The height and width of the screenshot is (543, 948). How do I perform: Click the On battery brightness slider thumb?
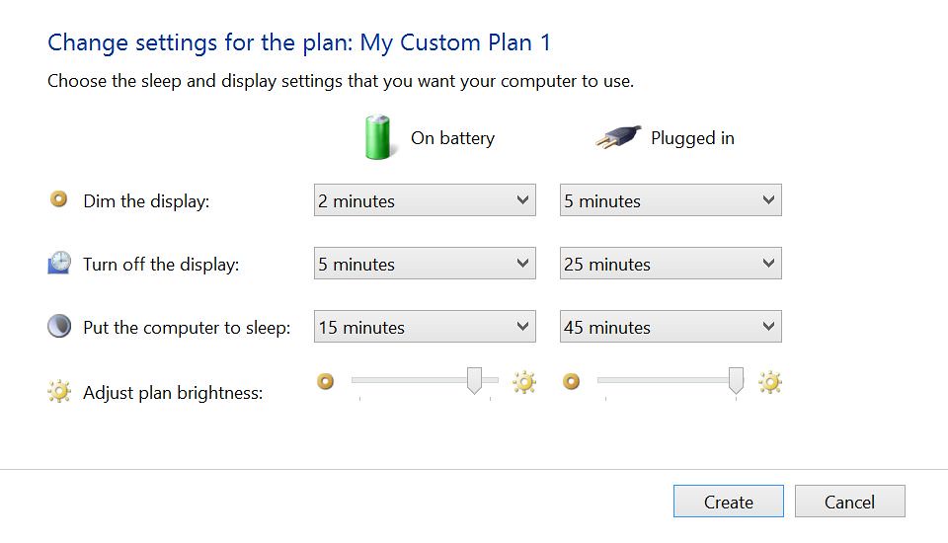pyautogui.click(x=474, y=380)
